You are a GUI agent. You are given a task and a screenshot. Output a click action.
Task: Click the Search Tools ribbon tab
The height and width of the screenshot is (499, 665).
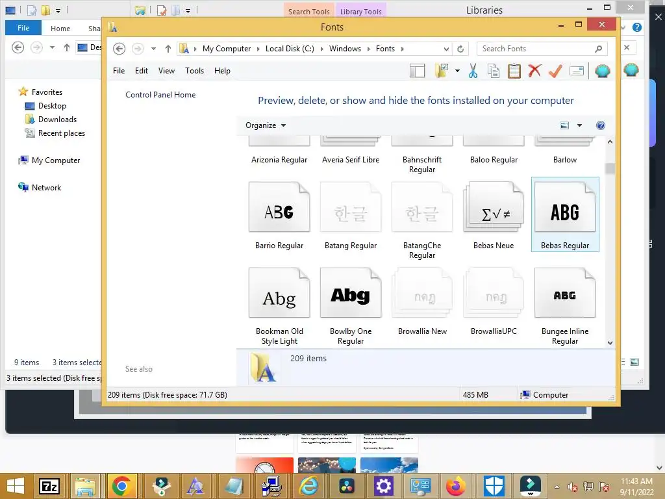[308, 12]
